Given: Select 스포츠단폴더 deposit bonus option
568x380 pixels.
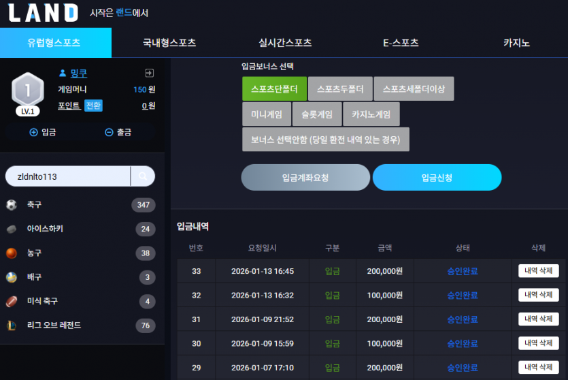Looking at the screenshot, I should pyautogui.click(x=274, y=89).
